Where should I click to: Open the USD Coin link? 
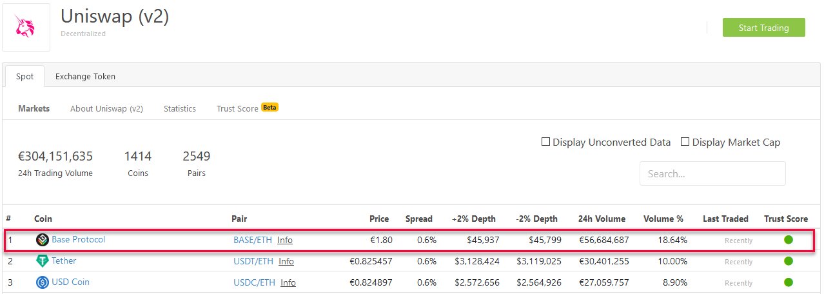(x=70, y=282)
